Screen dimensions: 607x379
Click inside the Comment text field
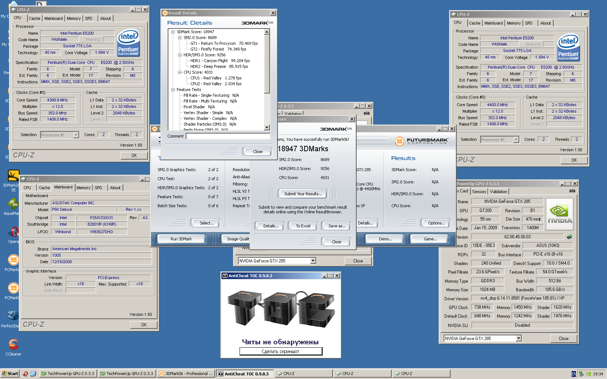tap(228, 136)
